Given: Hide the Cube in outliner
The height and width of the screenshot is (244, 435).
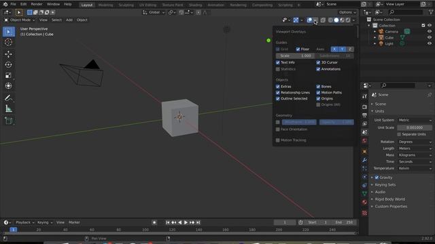Looking at the screenshot, I should (x=430, y=38).
